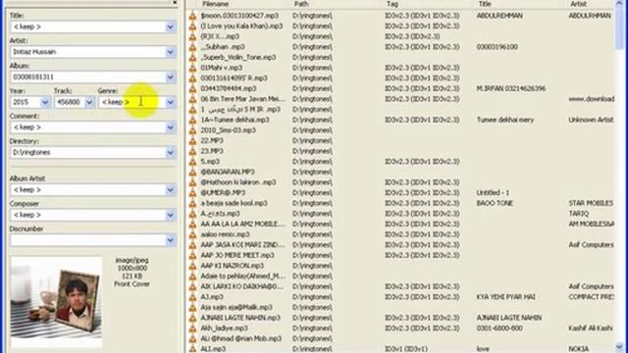Click the VLC icon for 03443784484.mp3
Viewport: 628px width, 353px height.
[x=192, y=88]
